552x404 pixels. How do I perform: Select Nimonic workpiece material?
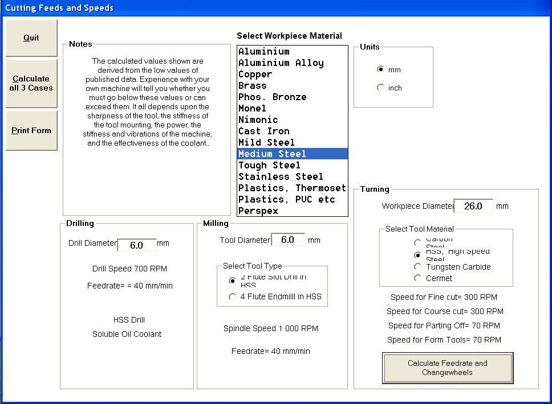[x=292, y=119]
